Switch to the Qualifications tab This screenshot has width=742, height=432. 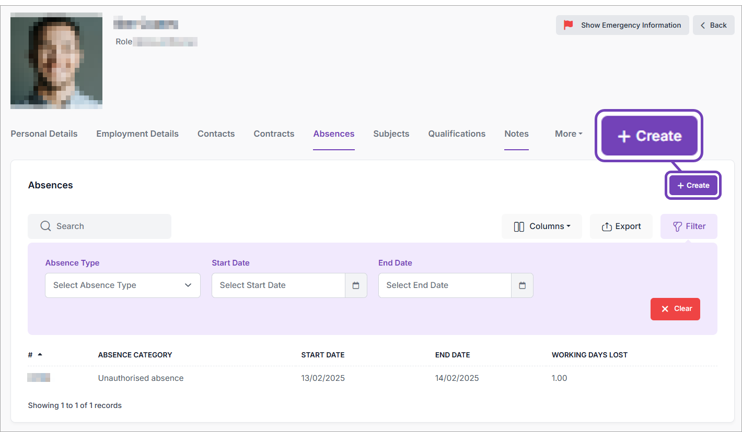point(456,134)
